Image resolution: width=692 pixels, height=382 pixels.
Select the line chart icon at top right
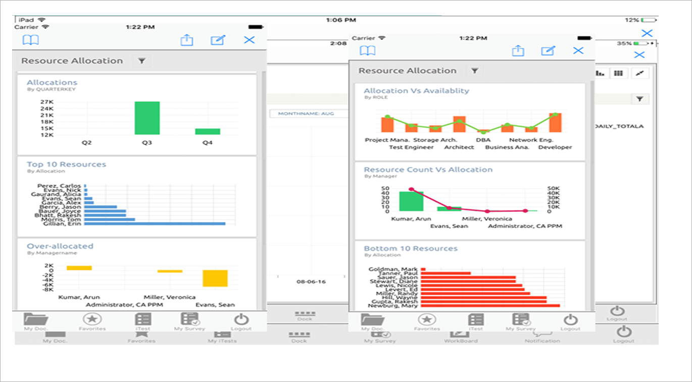[x=639, y=73]
